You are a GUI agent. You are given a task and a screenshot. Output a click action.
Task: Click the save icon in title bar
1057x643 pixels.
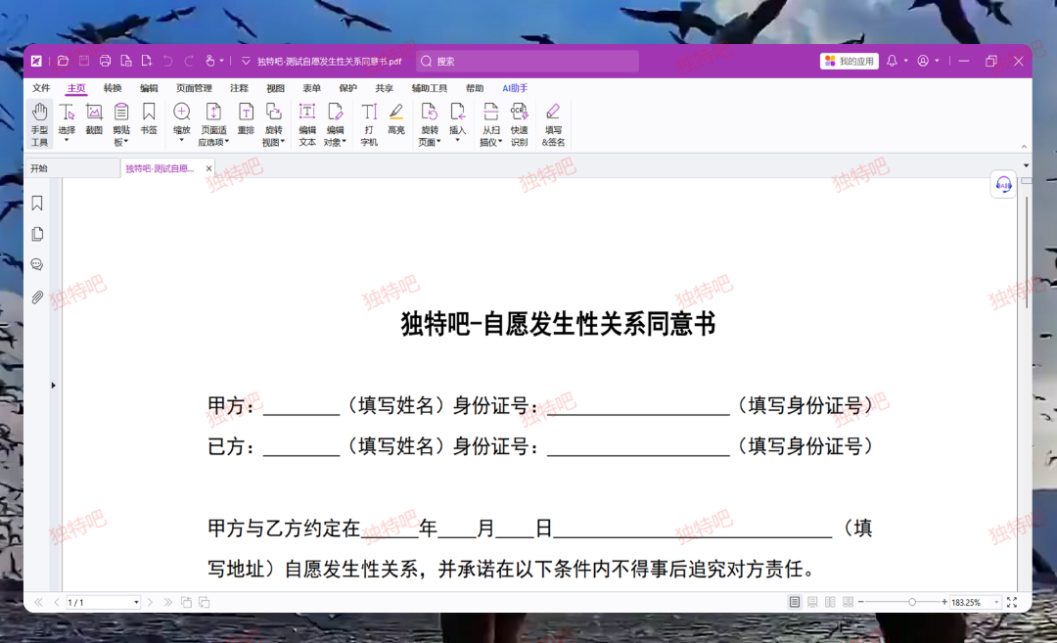click(84, 62)
